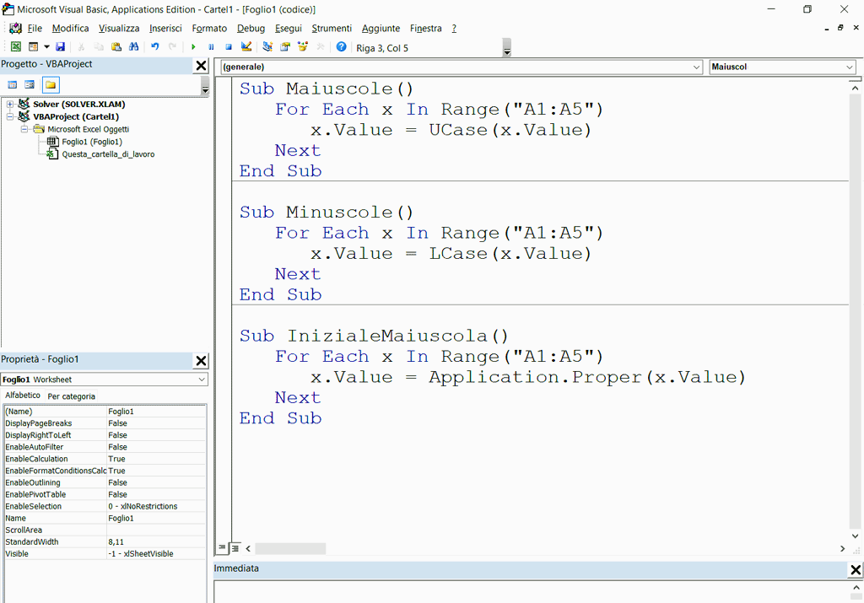This screenshot has height=603, width=864.
Task: Click inside the Immediata window input area
Action: tap(532, 592)
